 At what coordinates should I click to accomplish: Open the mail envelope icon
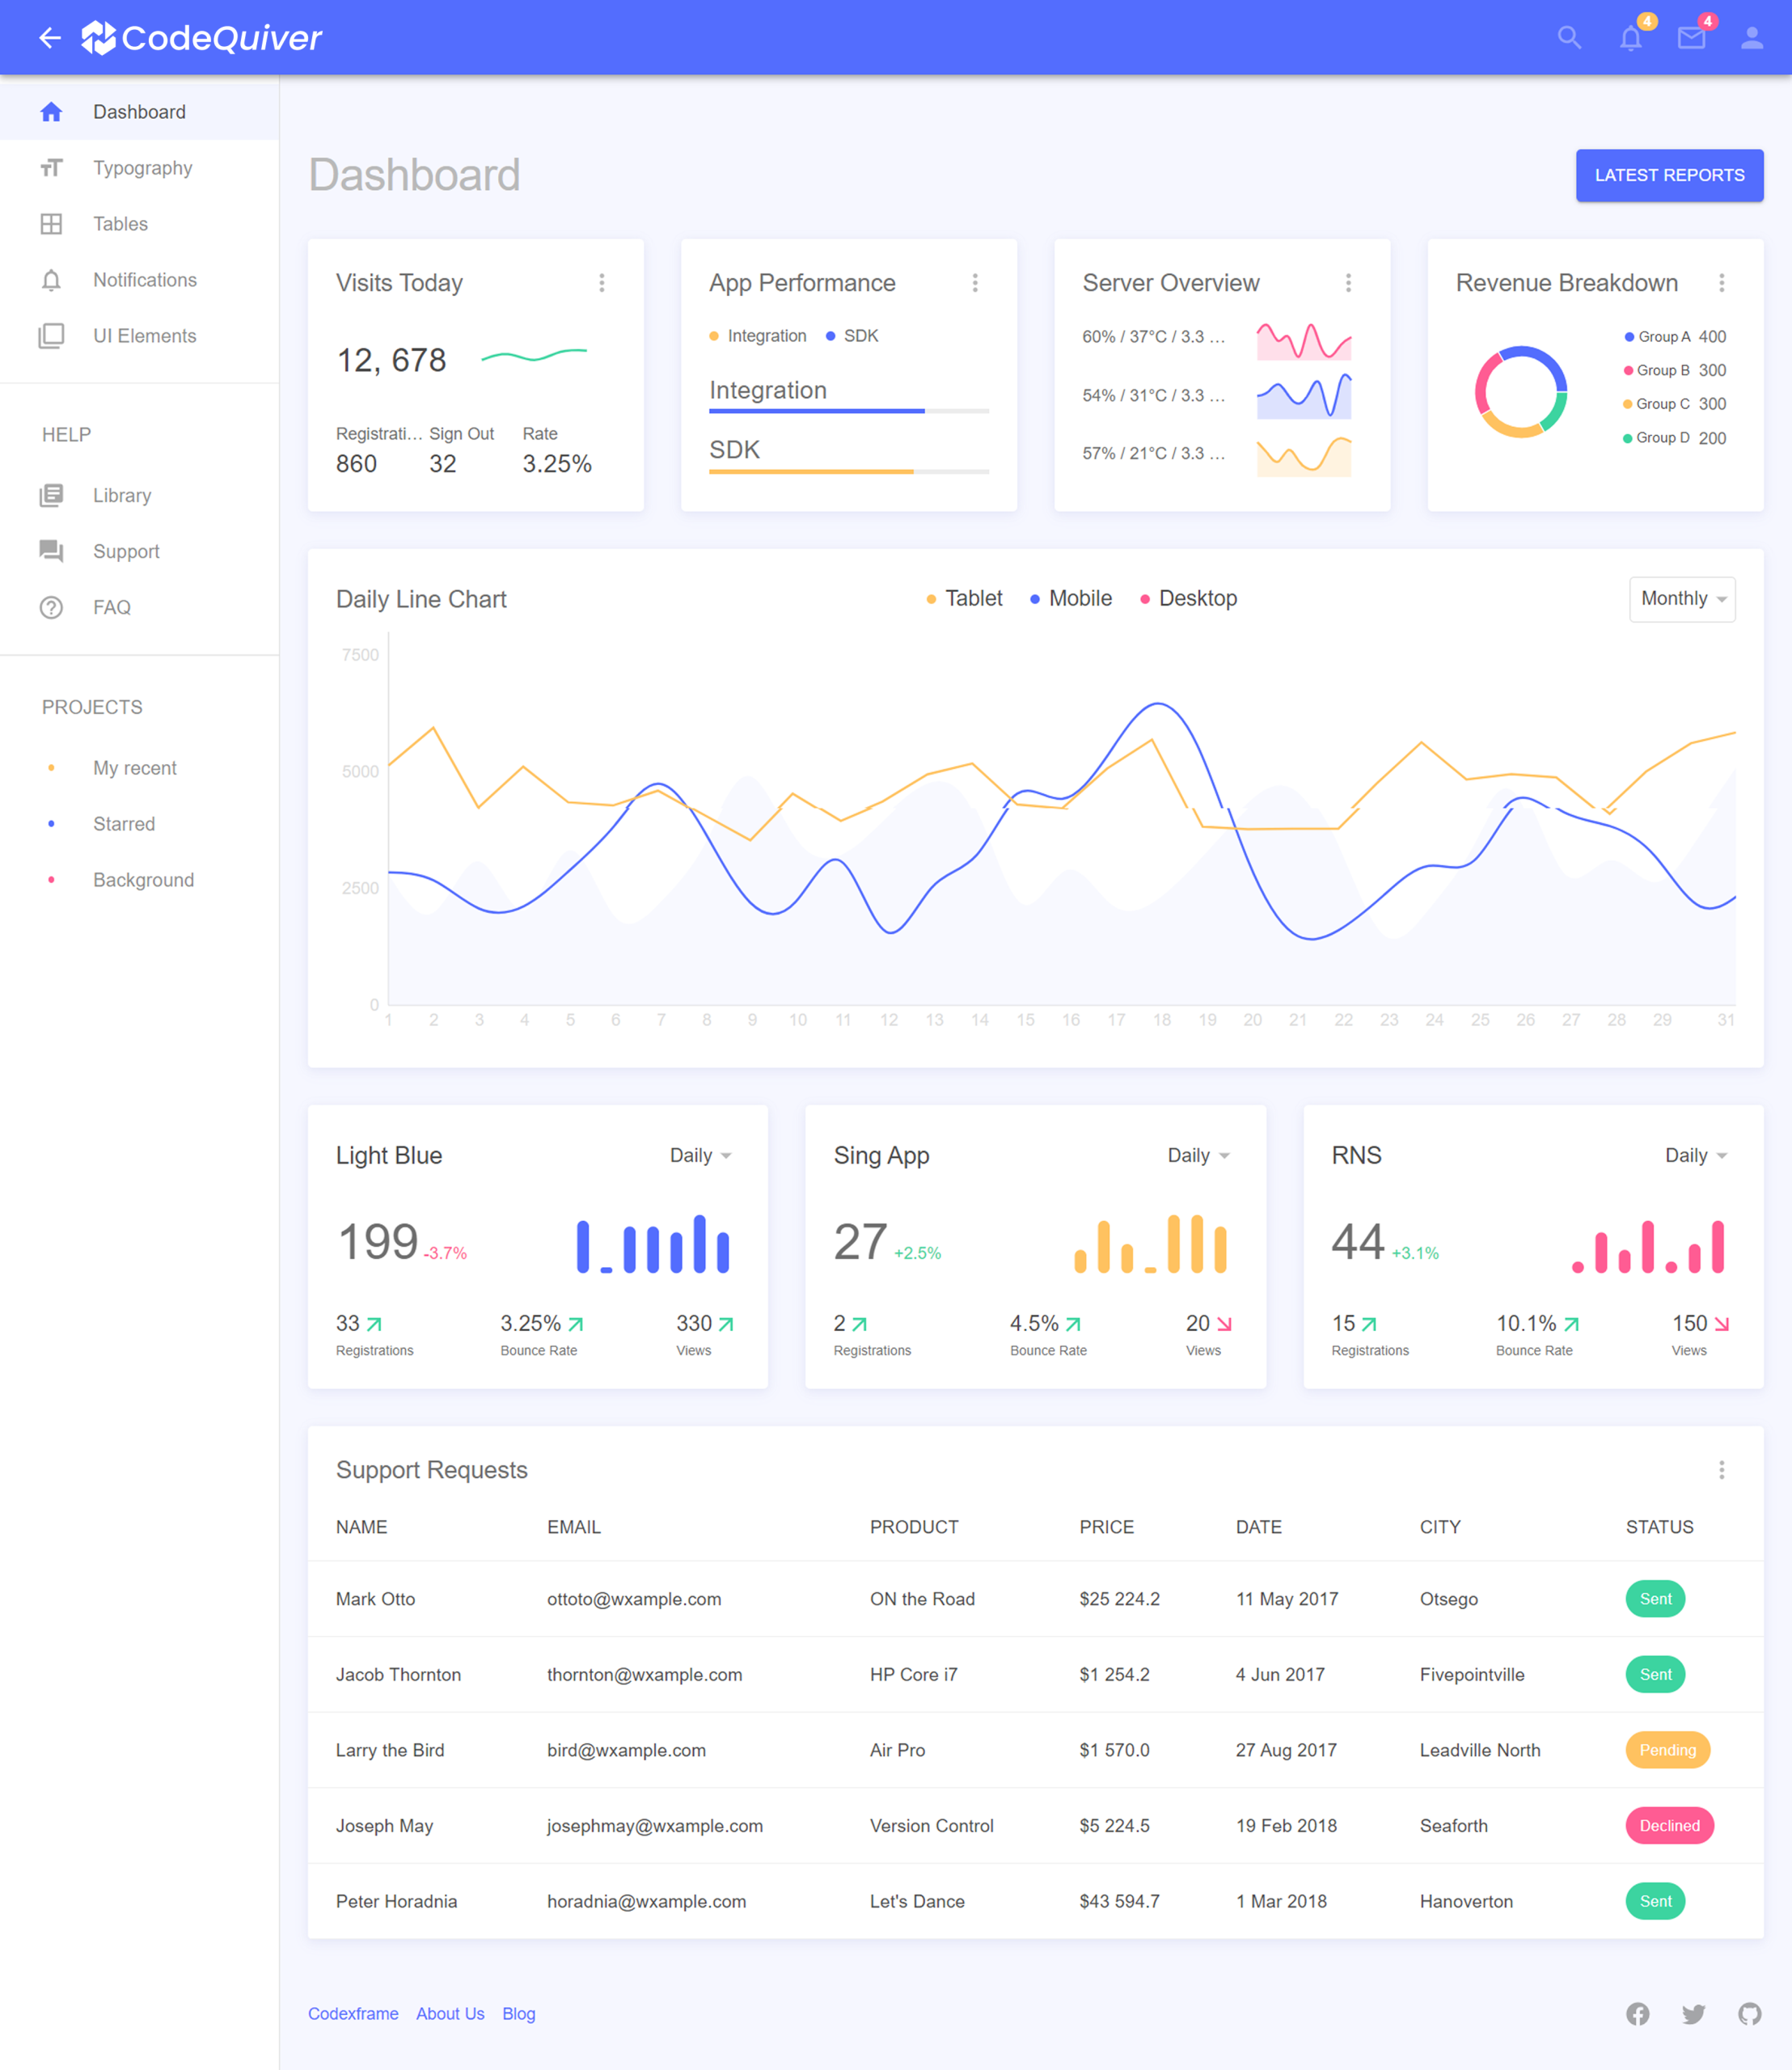point(1691,38)
